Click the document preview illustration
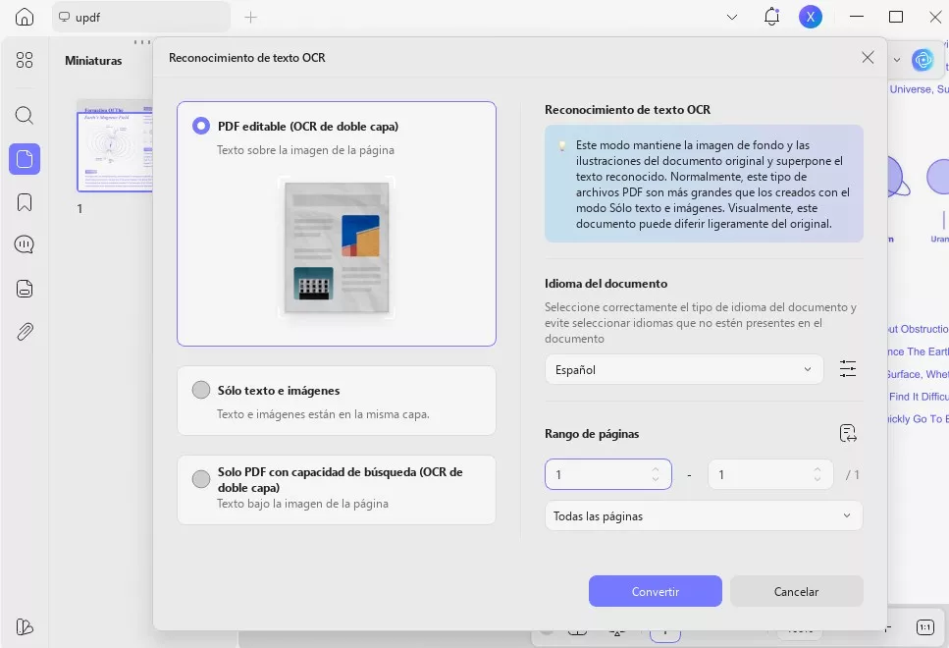The height and width of the screenshot is (648, 949). (x=337, y=247)
